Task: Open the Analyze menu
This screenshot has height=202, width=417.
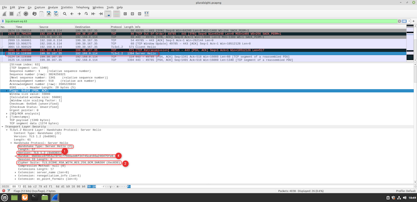Action: (53, 7)
